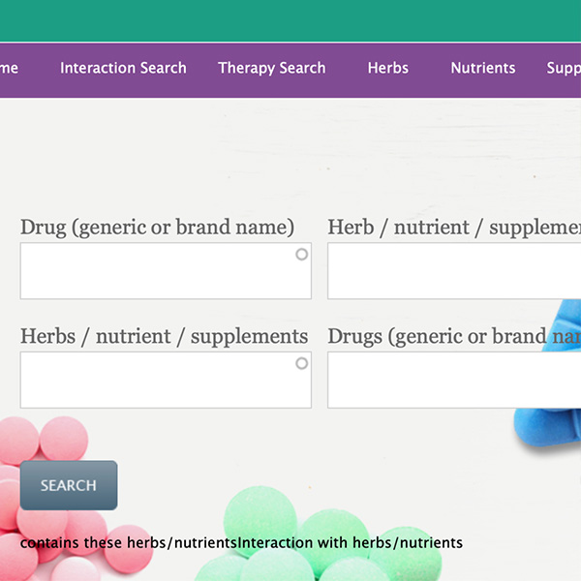Focus the bottom Drugs (generic or brand) field

click(453, 380)
